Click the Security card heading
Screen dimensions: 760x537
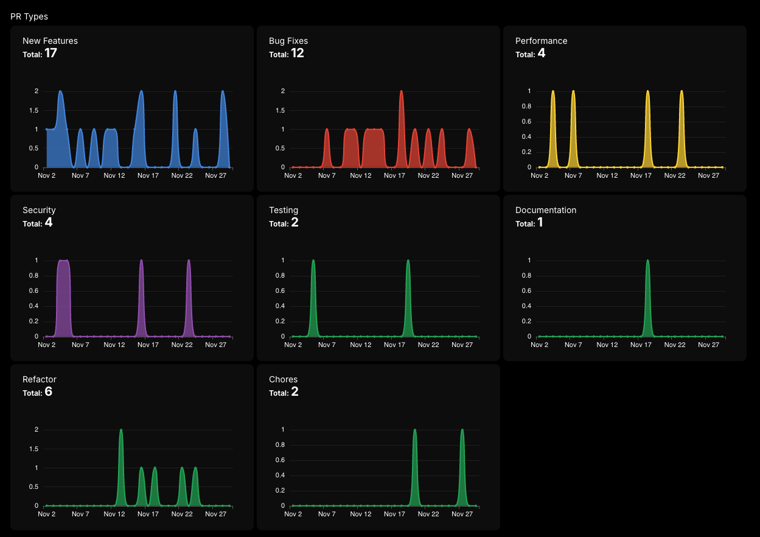pyautogui.click(x=39, y=210)
